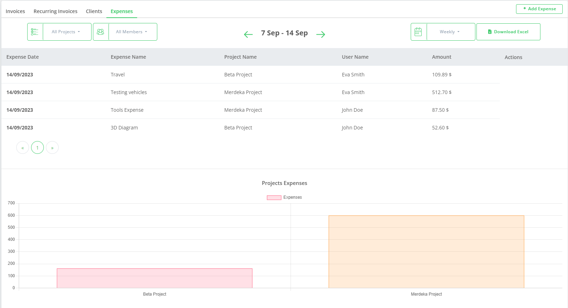The width and height of the screenshot is (568, 308).
Task: Click the Actions column header
Action: pos(513,57)
